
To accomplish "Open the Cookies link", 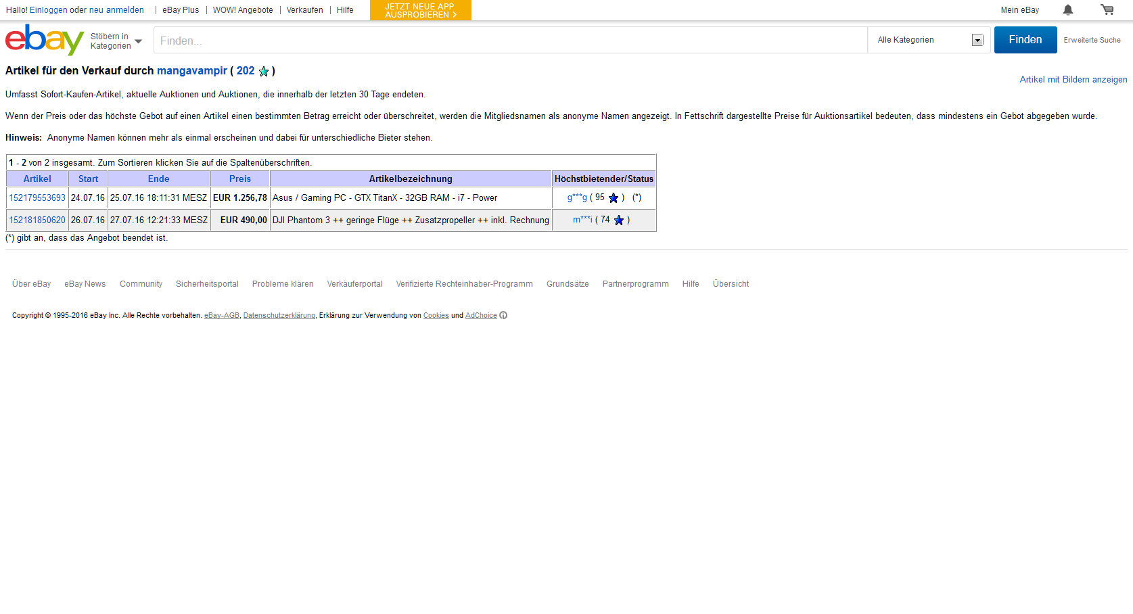I will [x=436, y=316].
